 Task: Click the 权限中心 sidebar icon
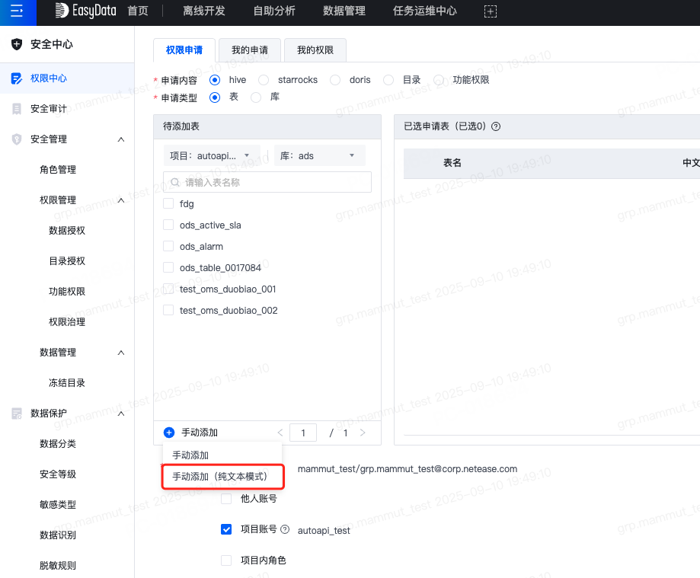pos(17,78)
